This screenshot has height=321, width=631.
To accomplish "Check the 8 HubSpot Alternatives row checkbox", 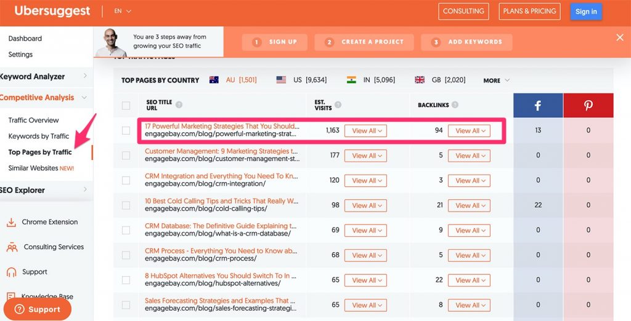I will click(126, 280).
